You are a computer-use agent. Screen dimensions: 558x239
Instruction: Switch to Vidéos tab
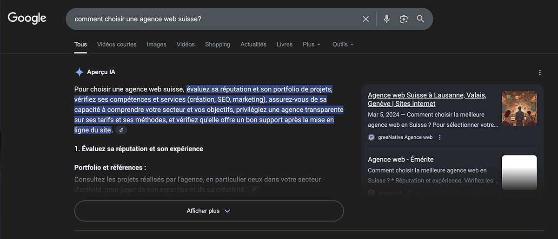coord(186,45)
